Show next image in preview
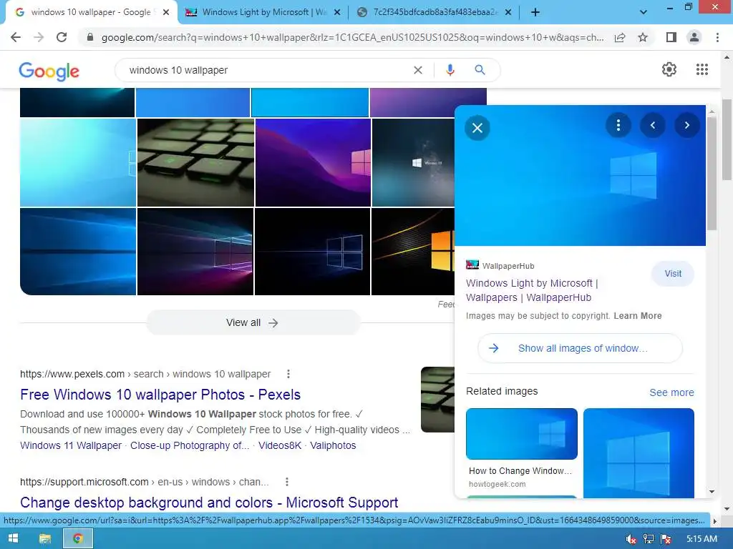Viewport: 733px width, 549px height. coord(686,125)
